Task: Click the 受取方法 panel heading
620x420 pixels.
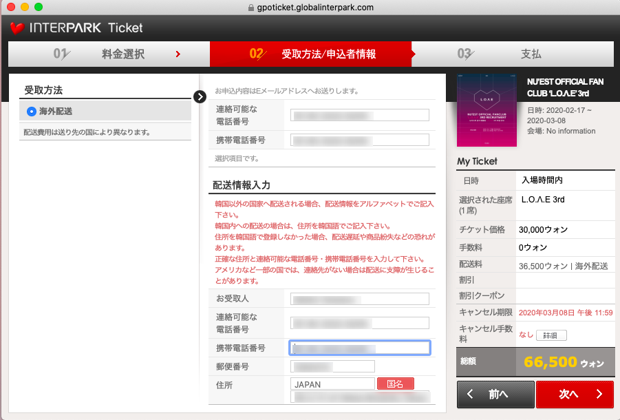Action: point(43,90)
